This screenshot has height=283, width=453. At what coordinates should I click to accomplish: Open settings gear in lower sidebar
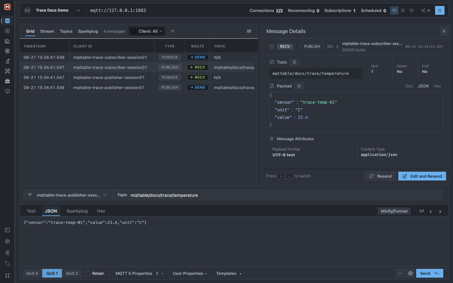[7, 241]
